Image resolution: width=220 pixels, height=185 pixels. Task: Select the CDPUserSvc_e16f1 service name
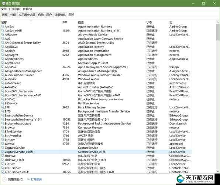pos(17,172)
